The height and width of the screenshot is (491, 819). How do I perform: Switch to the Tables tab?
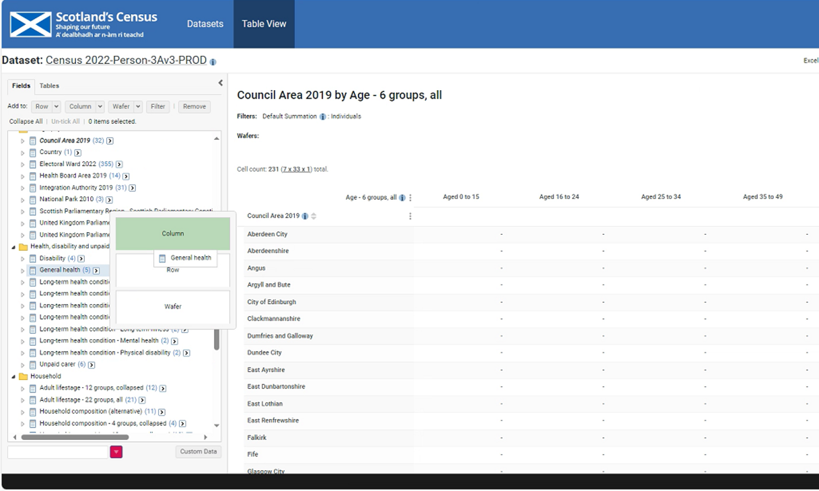point(49,86)
